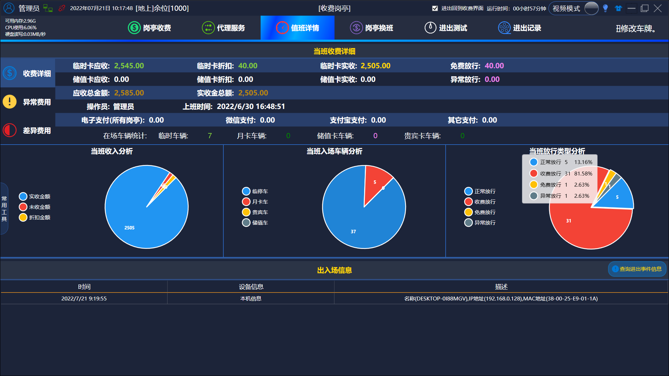Open the 进出测试 entry test icon
The image size is (669, 376).
(430, 28)
